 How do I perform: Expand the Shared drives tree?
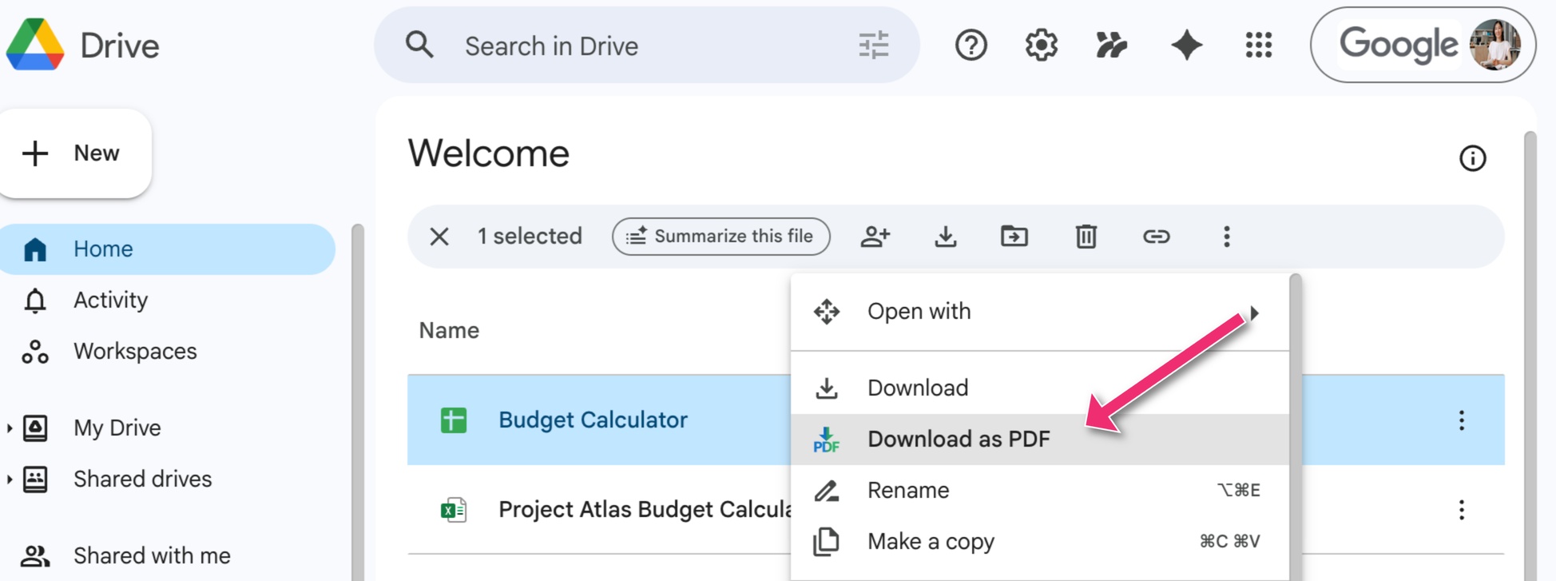(10, 480)
